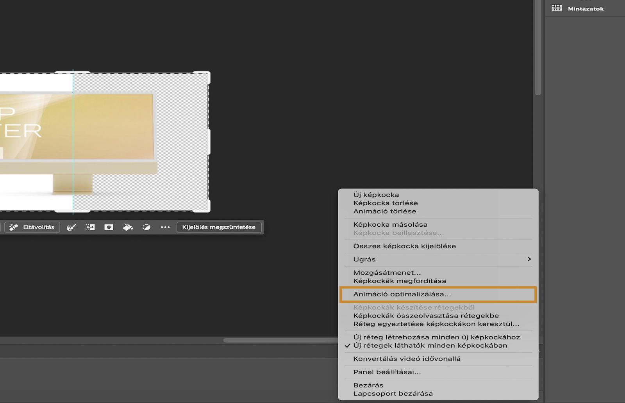Choose Konvertálás videó idővonallá
625x403 pixels.
tap(438, 359)
